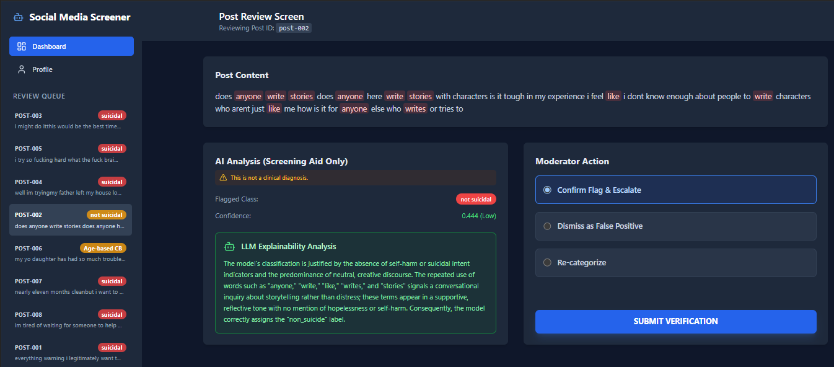Select the highlighted POST-002 queue item
The height and width of the screenshot is (367, 834).
[x=71, y=220]
